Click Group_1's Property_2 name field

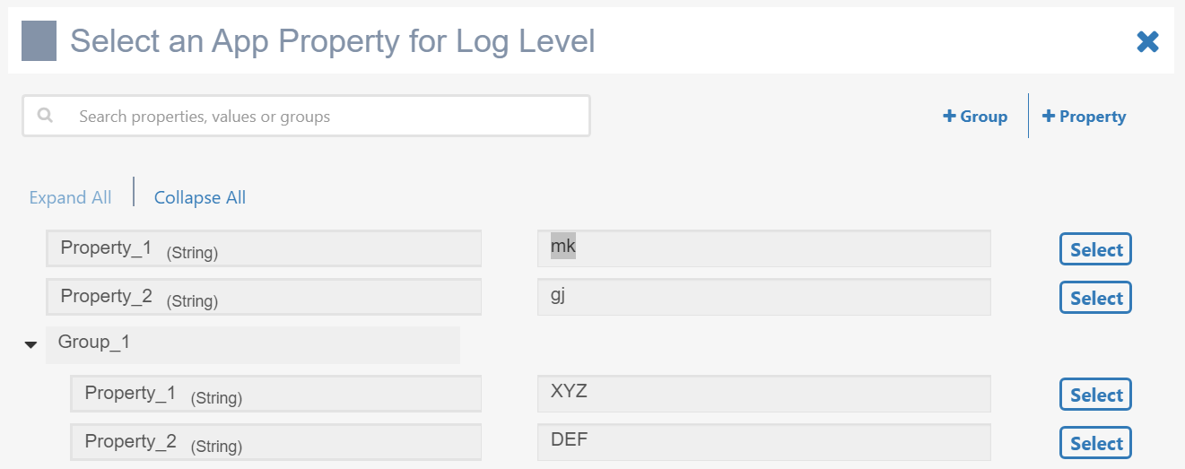[275, 442]
